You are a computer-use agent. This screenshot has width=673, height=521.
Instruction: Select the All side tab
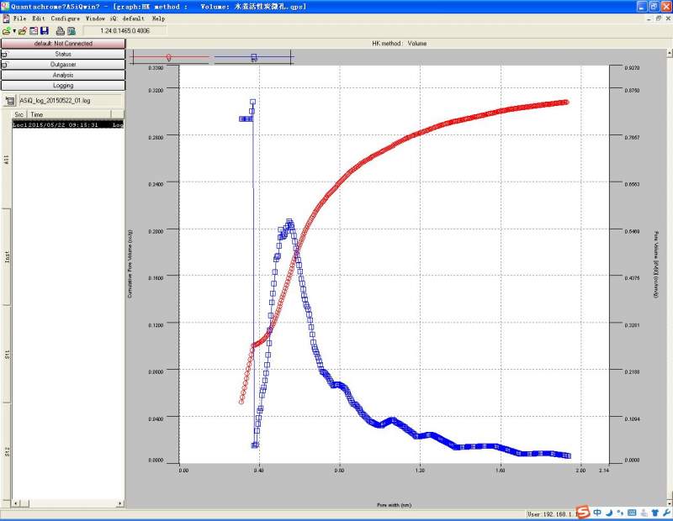pos(7,160)
